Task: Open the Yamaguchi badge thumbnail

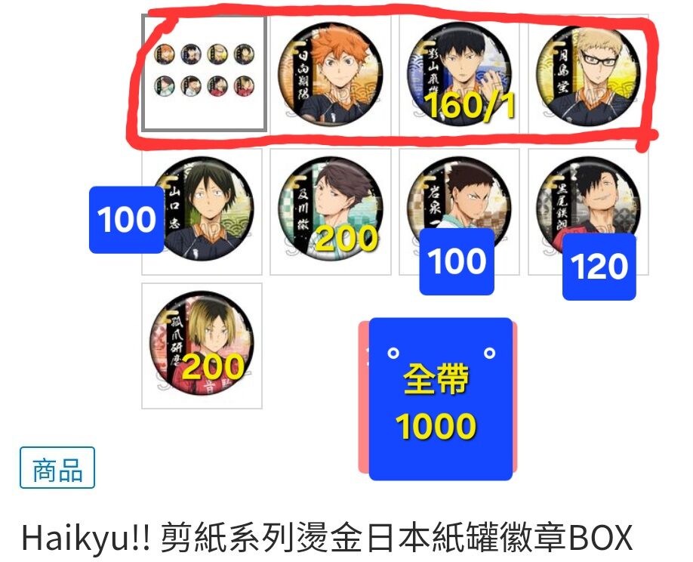Action: (202, 212)
